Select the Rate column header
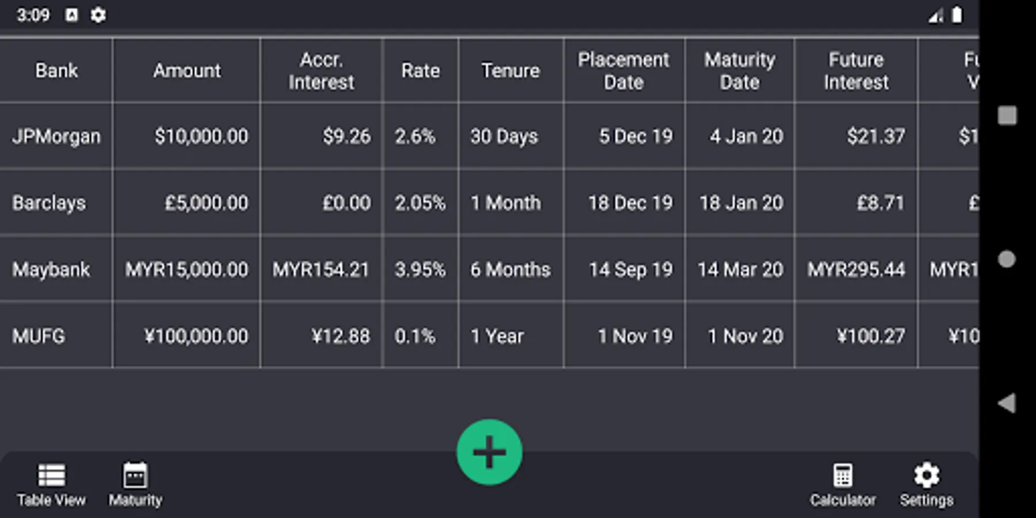Viewport: 1036px width, 518px height. (420, 71)
